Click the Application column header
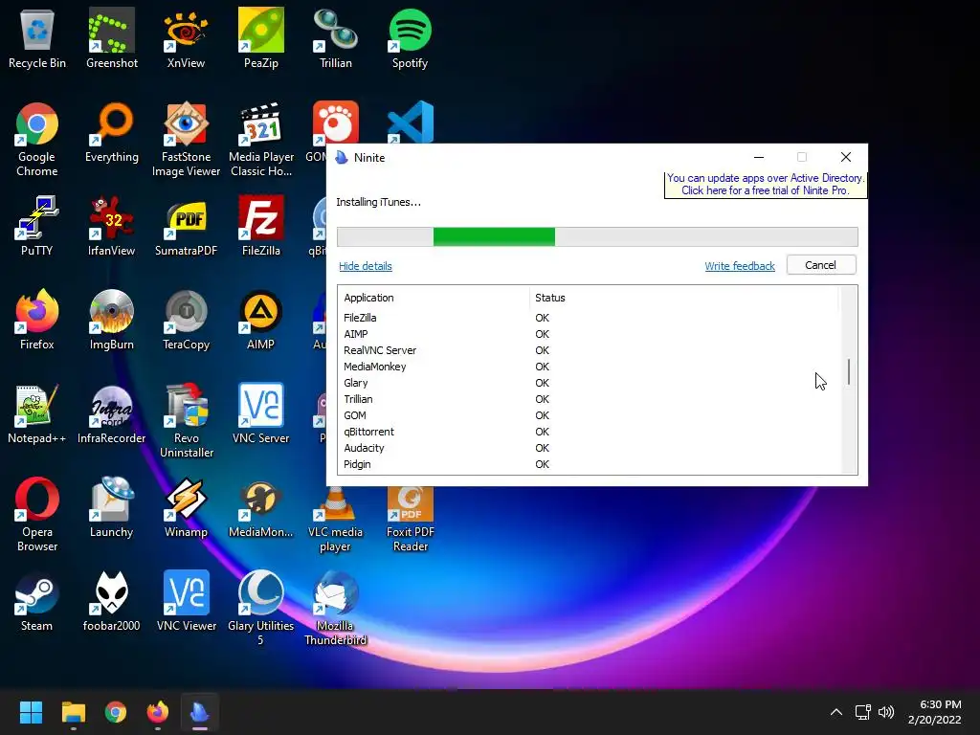 tap(434, 299)
